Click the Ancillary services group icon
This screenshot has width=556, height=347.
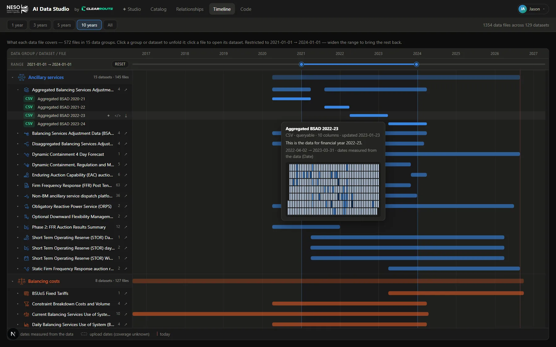pos(22,77)
